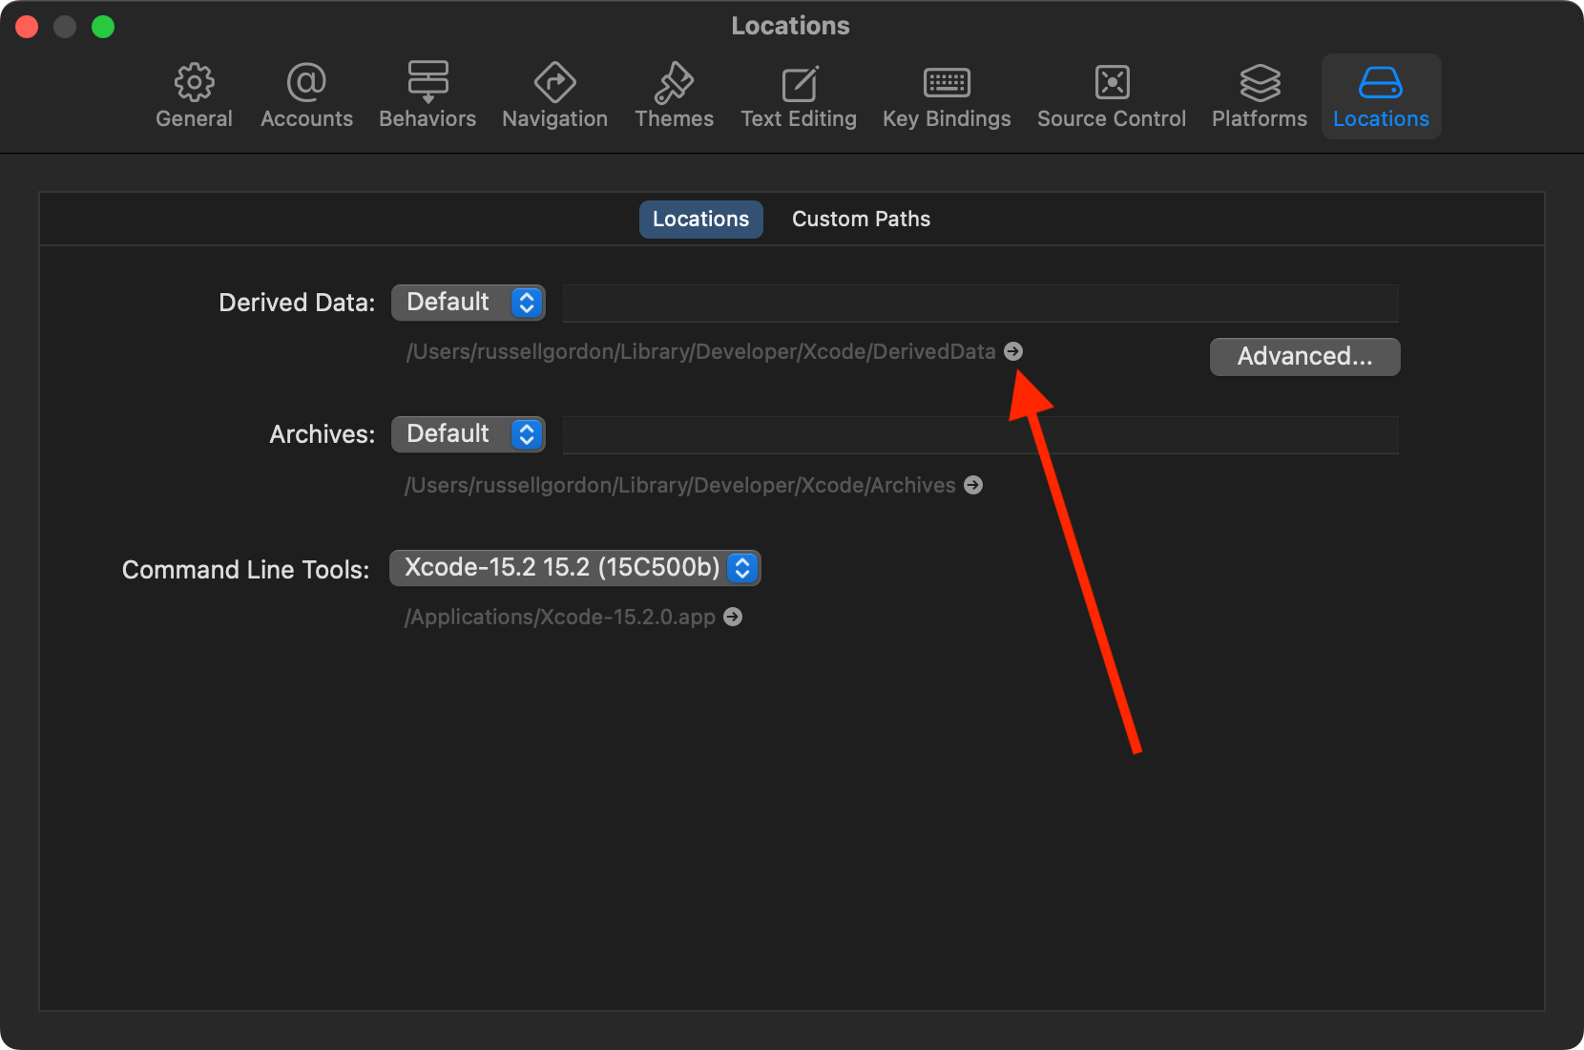The height and width of the screenshot is (1050, 1584).
Task: Open the Archives location dropdown
Action: [468, 433]
